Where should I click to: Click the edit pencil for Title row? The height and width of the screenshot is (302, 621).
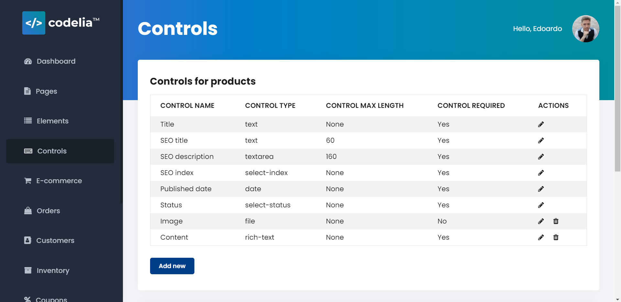click(x=541, y=124)
